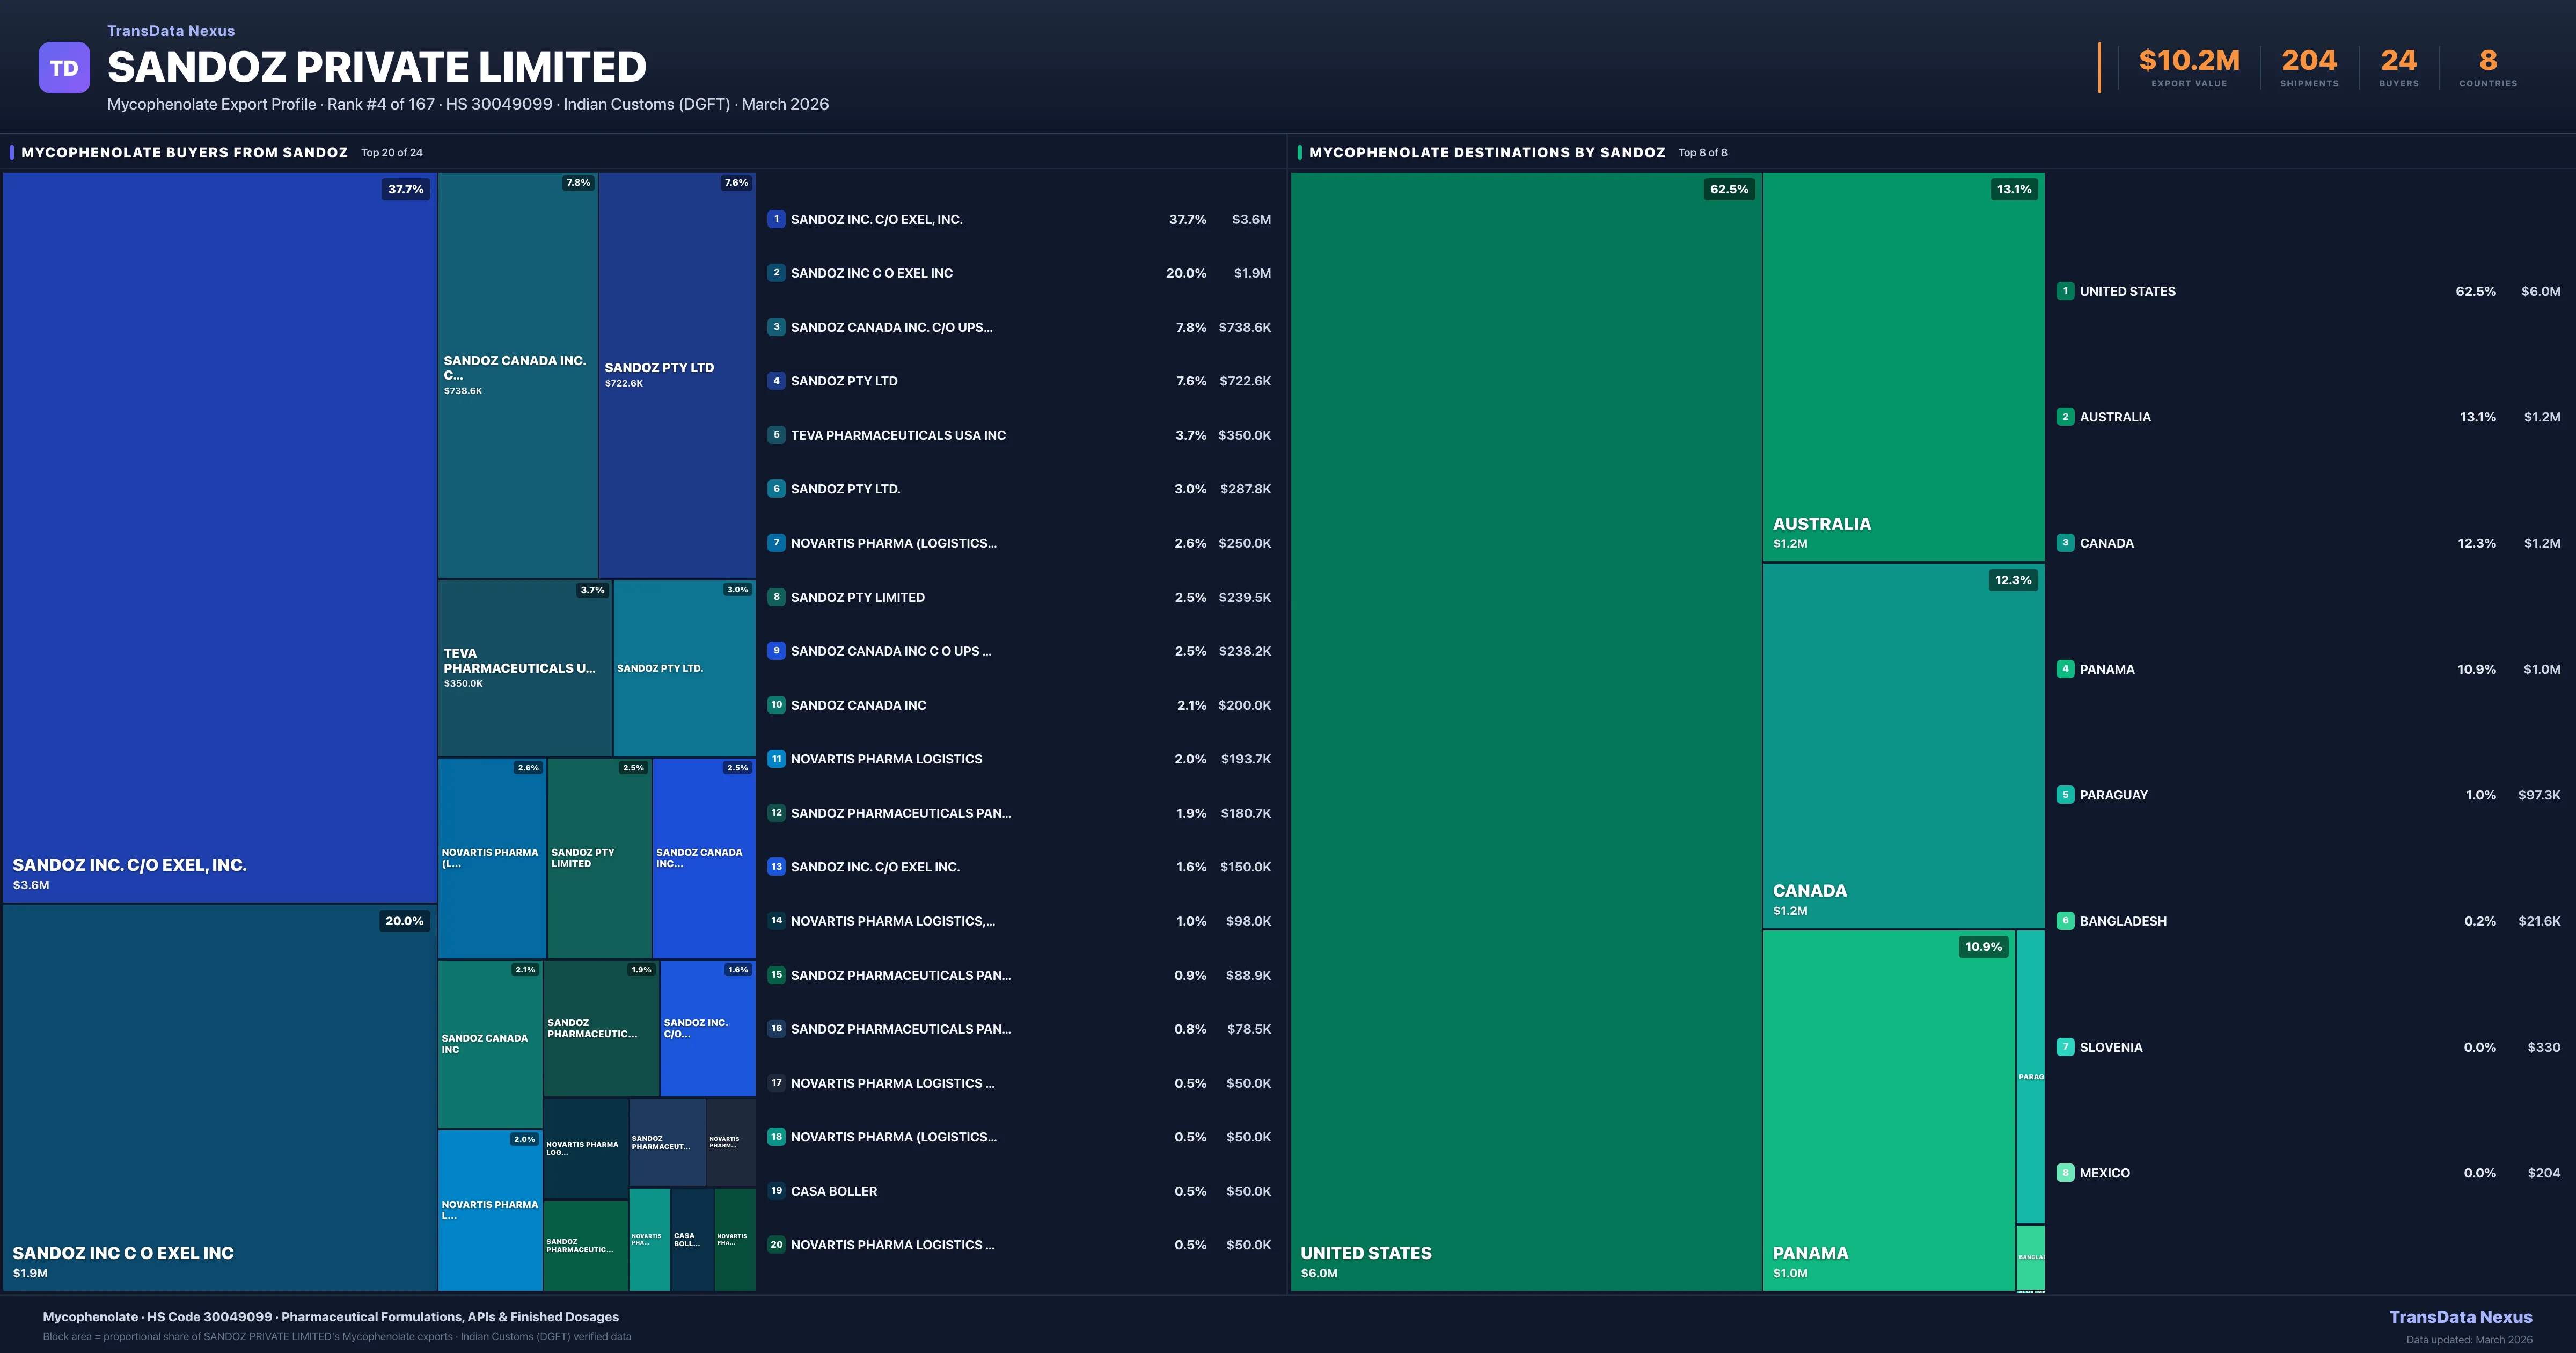Viewport: 2576px width, 1353px height.
Task: Select the badge next to MEXICO entry
Action: point(2065,1173)
